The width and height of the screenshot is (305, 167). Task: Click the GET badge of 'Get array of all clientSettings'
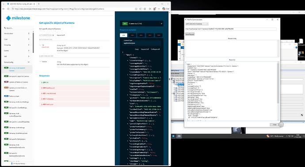click(x=6, y=102)
